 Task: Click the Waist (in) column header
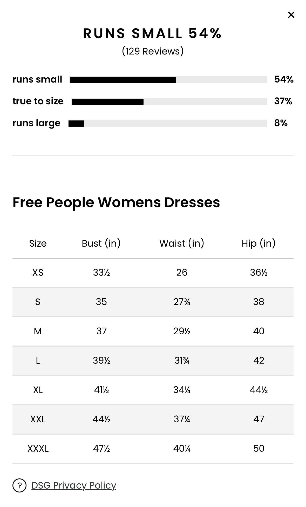182,244
